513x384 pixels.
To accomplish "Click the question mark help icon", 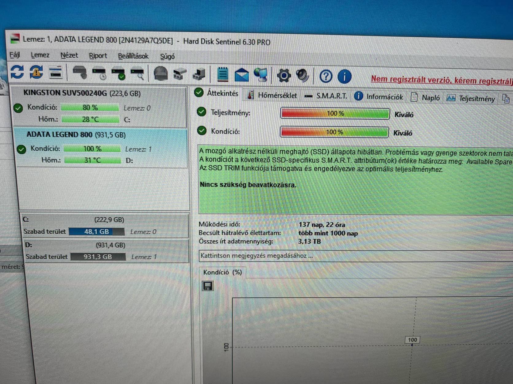I will tap(326, 76).
